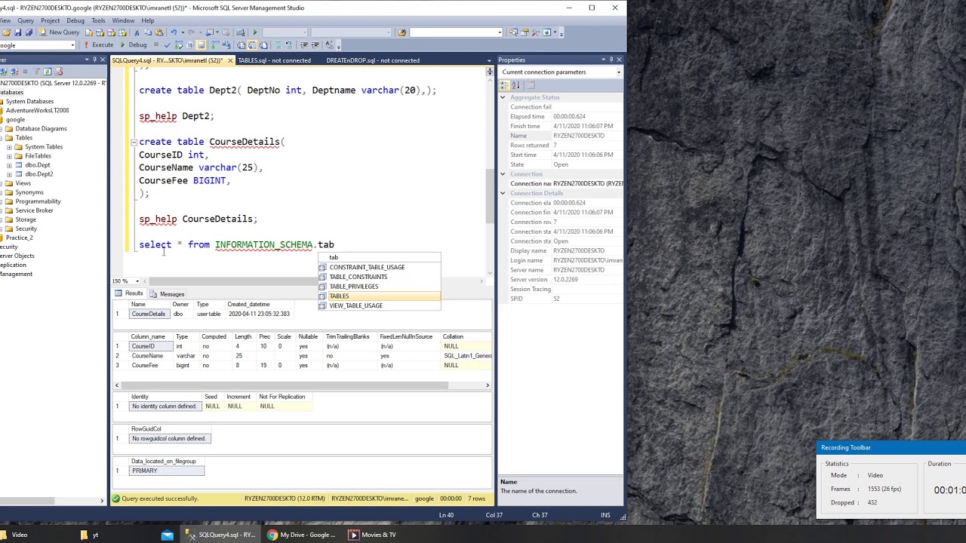The width and height of the screenshot is (966, 543).
Task: Click Object Explorer Refresh icon
Action: pos(48,72)
